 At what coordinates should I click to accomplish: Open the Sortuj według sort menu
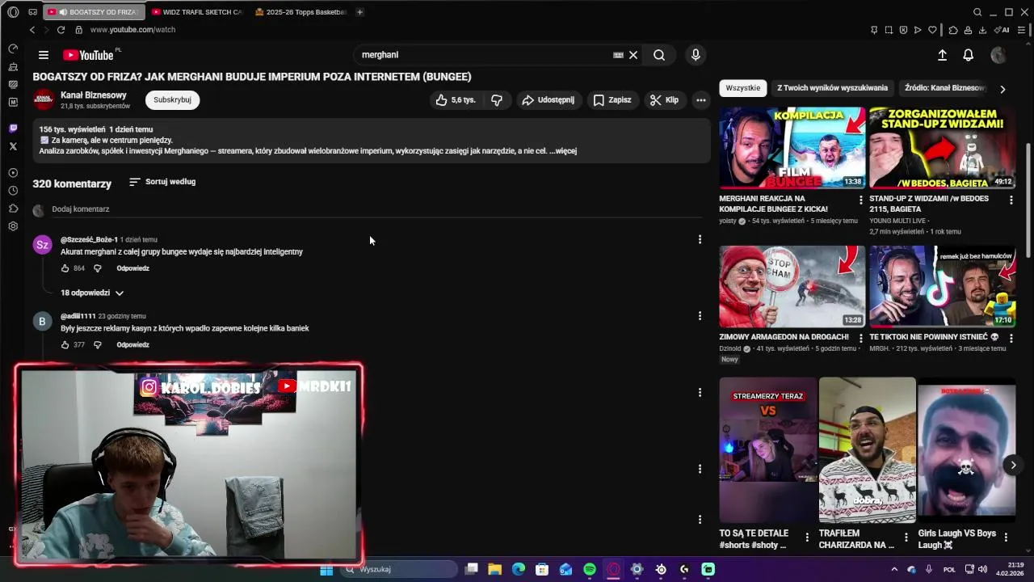(162, 182)
